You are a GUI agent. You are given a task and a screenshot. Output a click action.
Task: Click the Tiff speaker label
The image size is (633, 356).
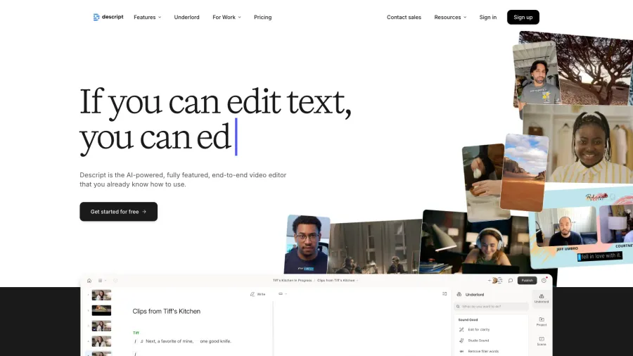click(136, 333)
